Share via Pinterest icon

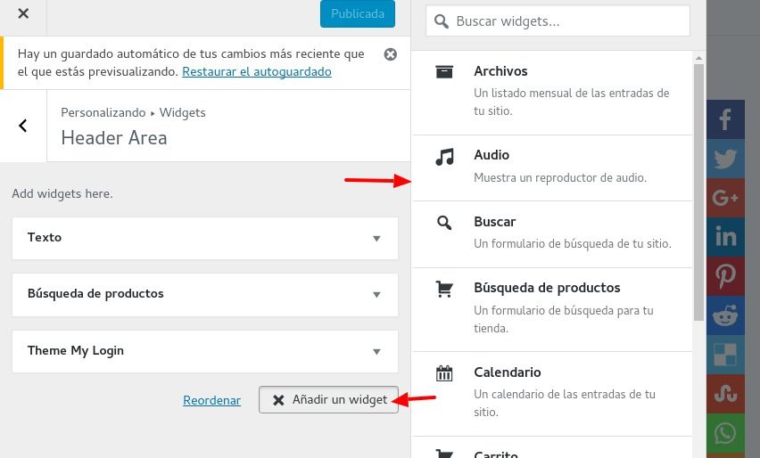click(725, 276)
